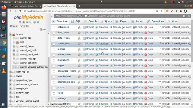Open VLC from the dock
193x108 pixels.
[4, 71]
